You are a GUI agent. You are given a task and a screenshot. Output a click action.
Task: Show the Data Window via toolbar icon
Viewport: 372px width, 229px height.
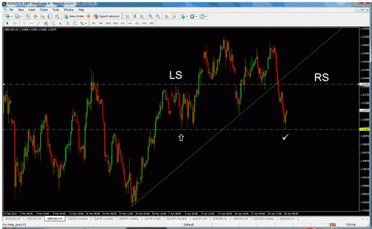35,16
